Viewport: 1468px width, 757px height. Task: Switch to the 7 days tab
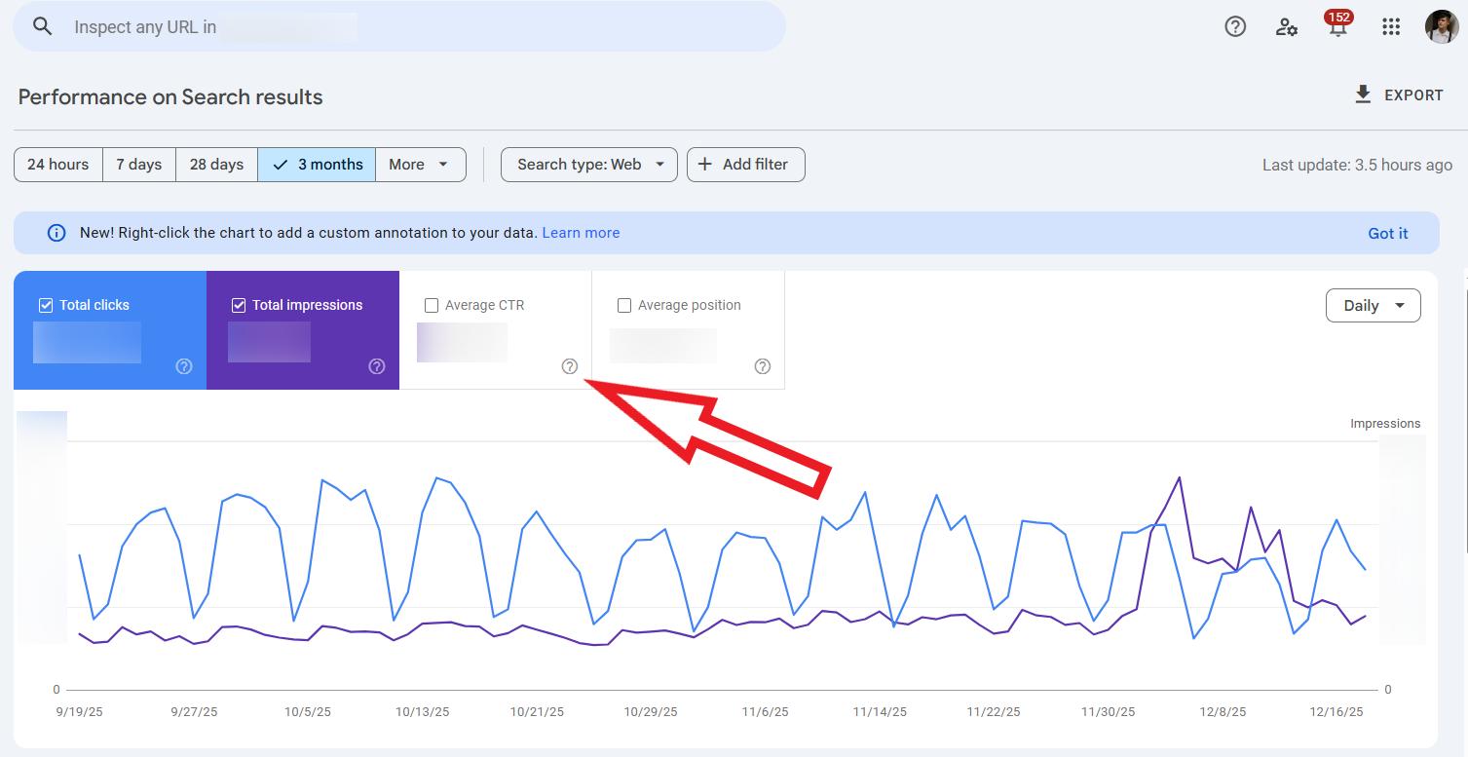pyautogui.click(x=138, y=164)
